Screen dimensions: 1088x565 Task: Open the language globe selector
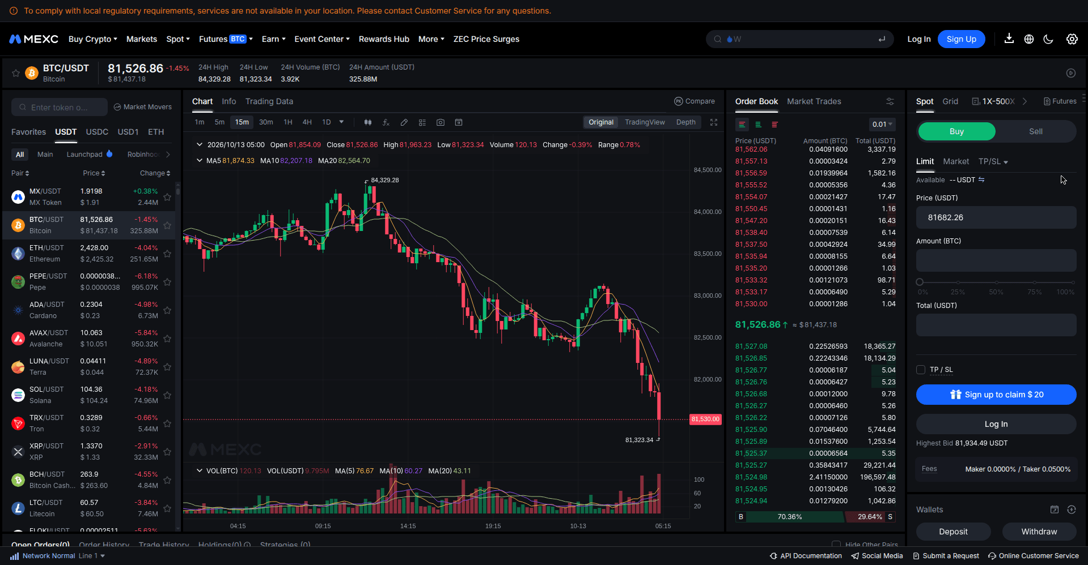tap(1029, 39)
